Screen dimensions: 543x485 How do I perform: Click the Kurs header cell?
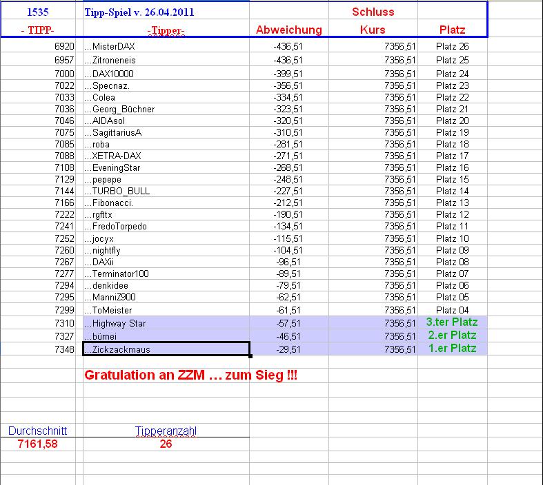(373, 30)
